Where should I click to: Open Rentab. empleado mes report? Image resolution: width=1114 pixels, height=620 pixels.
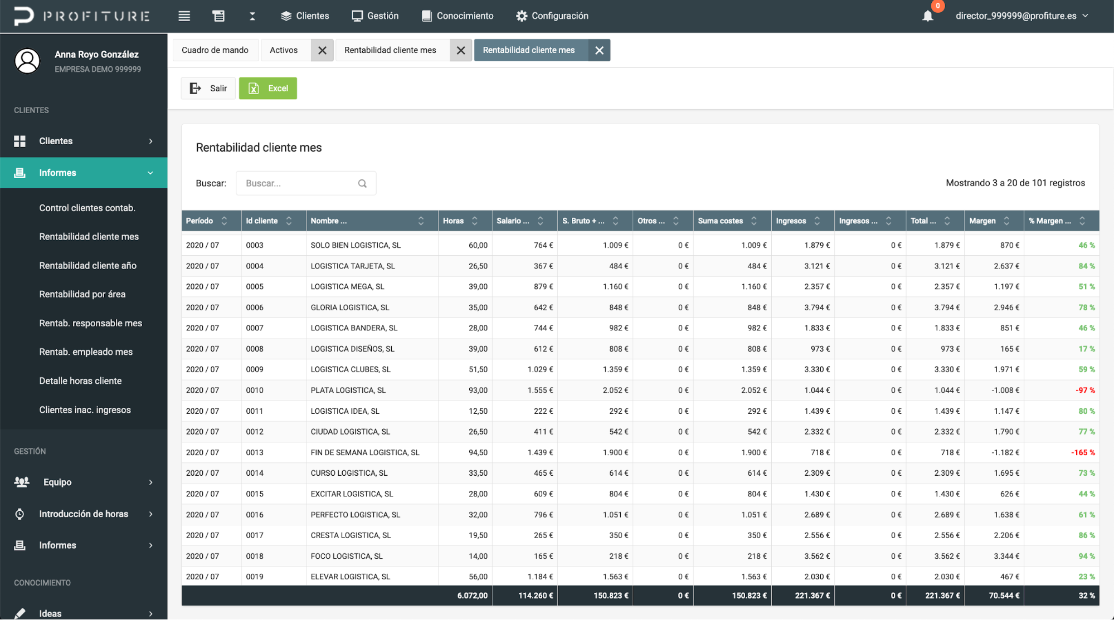(x=86, y=352)
